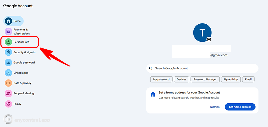
Task: Dismiss the home address suggestion
Action: tap(215, 107)
